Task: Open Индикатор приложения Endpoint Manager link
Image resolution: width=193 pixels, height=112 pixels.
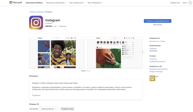Action: click(x=158, y=70)
